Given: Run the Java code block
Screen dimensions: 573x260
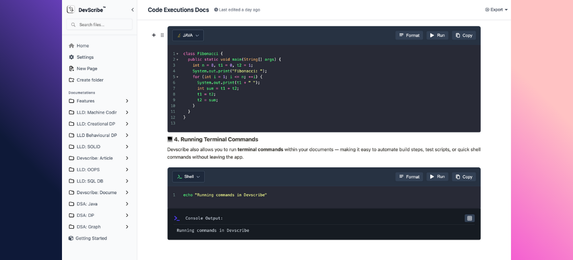Looking at the screenshot, I should (x=438, y=35).
